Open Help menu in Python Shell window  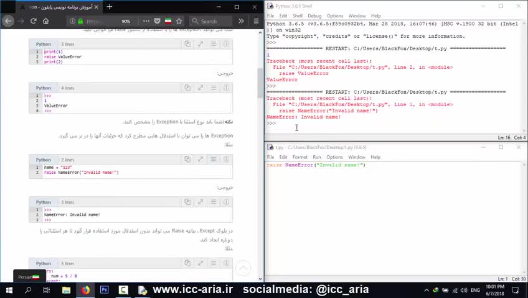tap(376, 16)
